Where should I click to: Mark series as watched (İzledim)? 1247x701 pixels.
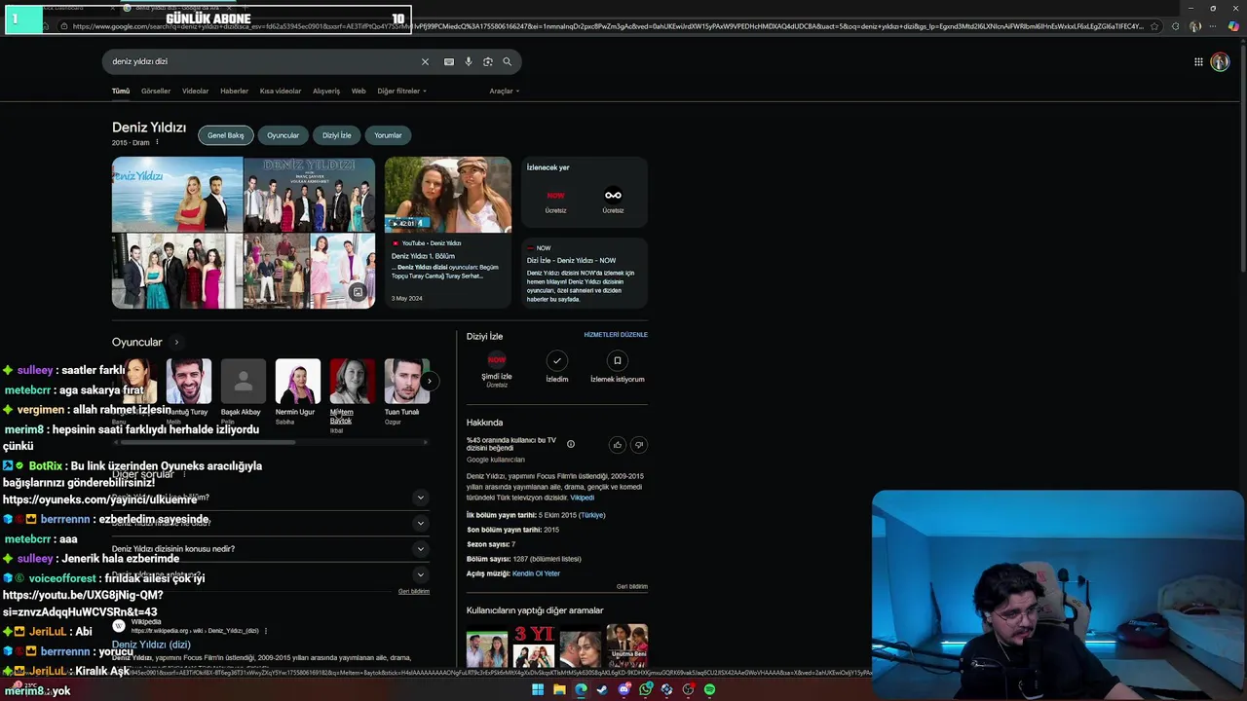[x=557, y=361]
